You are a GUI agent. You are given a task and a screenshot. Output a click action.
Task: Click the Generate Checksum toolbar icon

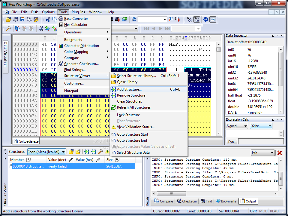[x=40, y=29]
